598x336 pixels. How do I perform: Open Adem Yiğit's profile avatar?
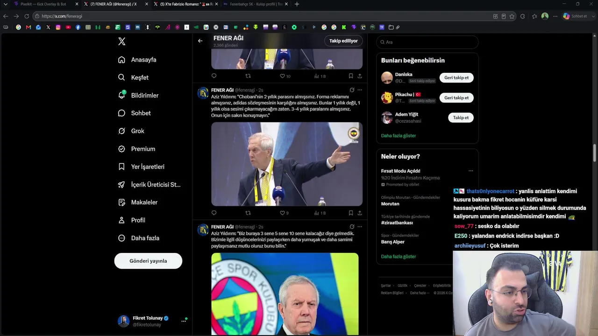pos(387,118)
